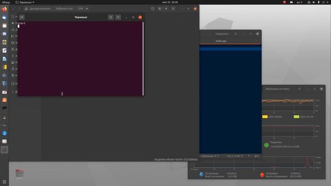Click lime-green CPU color swatch
Screen dimensions: 331x186
point(296,117)
